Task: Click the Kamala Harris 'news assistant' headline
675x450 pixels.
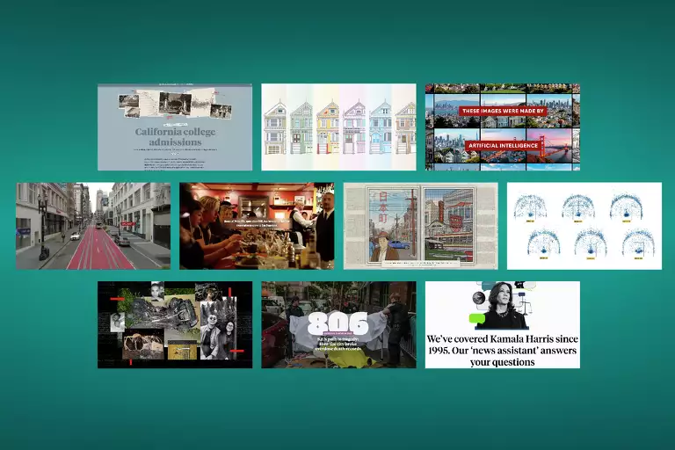Action: (x=502, y=350)
